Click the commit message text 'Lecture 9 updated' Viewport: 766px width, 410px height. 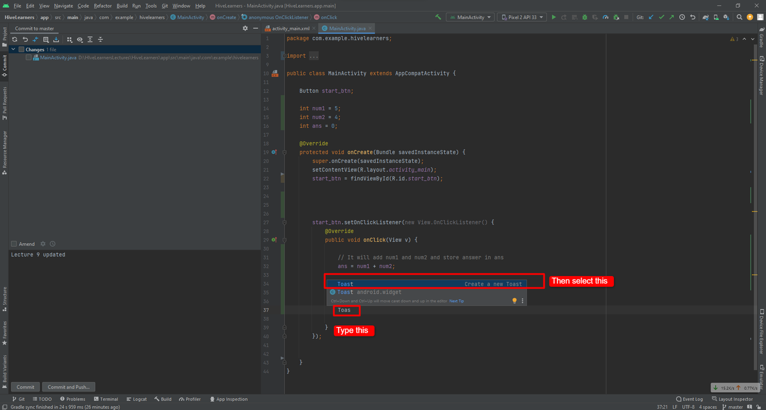click(38, 255)
